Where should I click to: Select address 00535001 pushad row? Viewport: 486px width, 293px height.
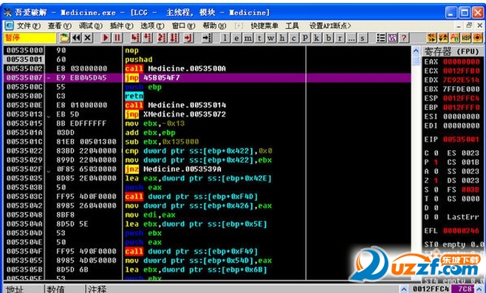(207, 60)
